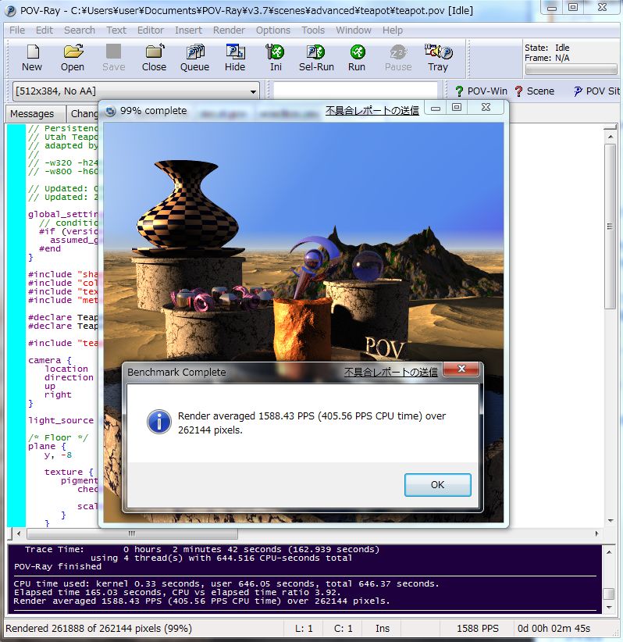The image size is (623, 642).
Task: Open the Render menu
Action: (x=229, y=30)
